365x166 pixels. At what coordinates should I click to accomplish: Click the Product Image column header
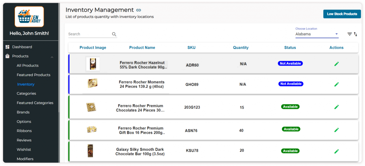[93, 48]
